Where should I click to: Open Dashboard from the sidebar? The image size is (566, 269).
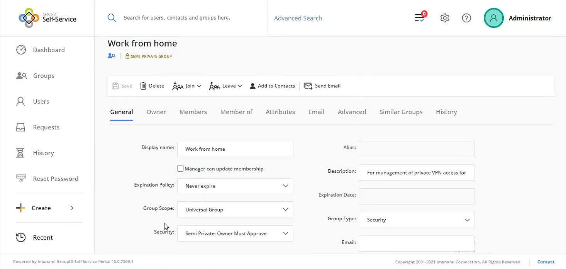pos(49,50)
